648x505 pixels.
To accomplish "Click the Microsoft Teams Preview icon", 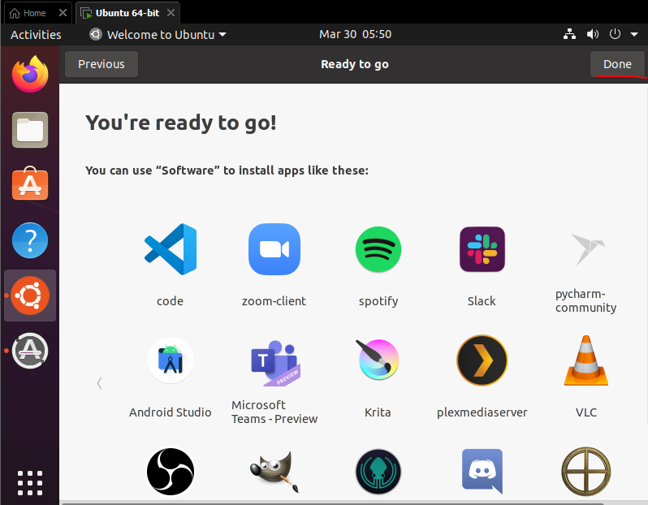I will coord(275,363).
